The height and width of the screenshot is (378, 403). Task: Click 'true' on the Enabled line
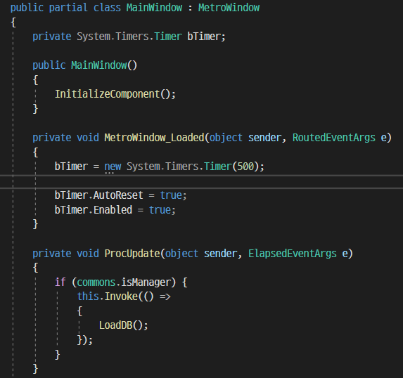160,210
